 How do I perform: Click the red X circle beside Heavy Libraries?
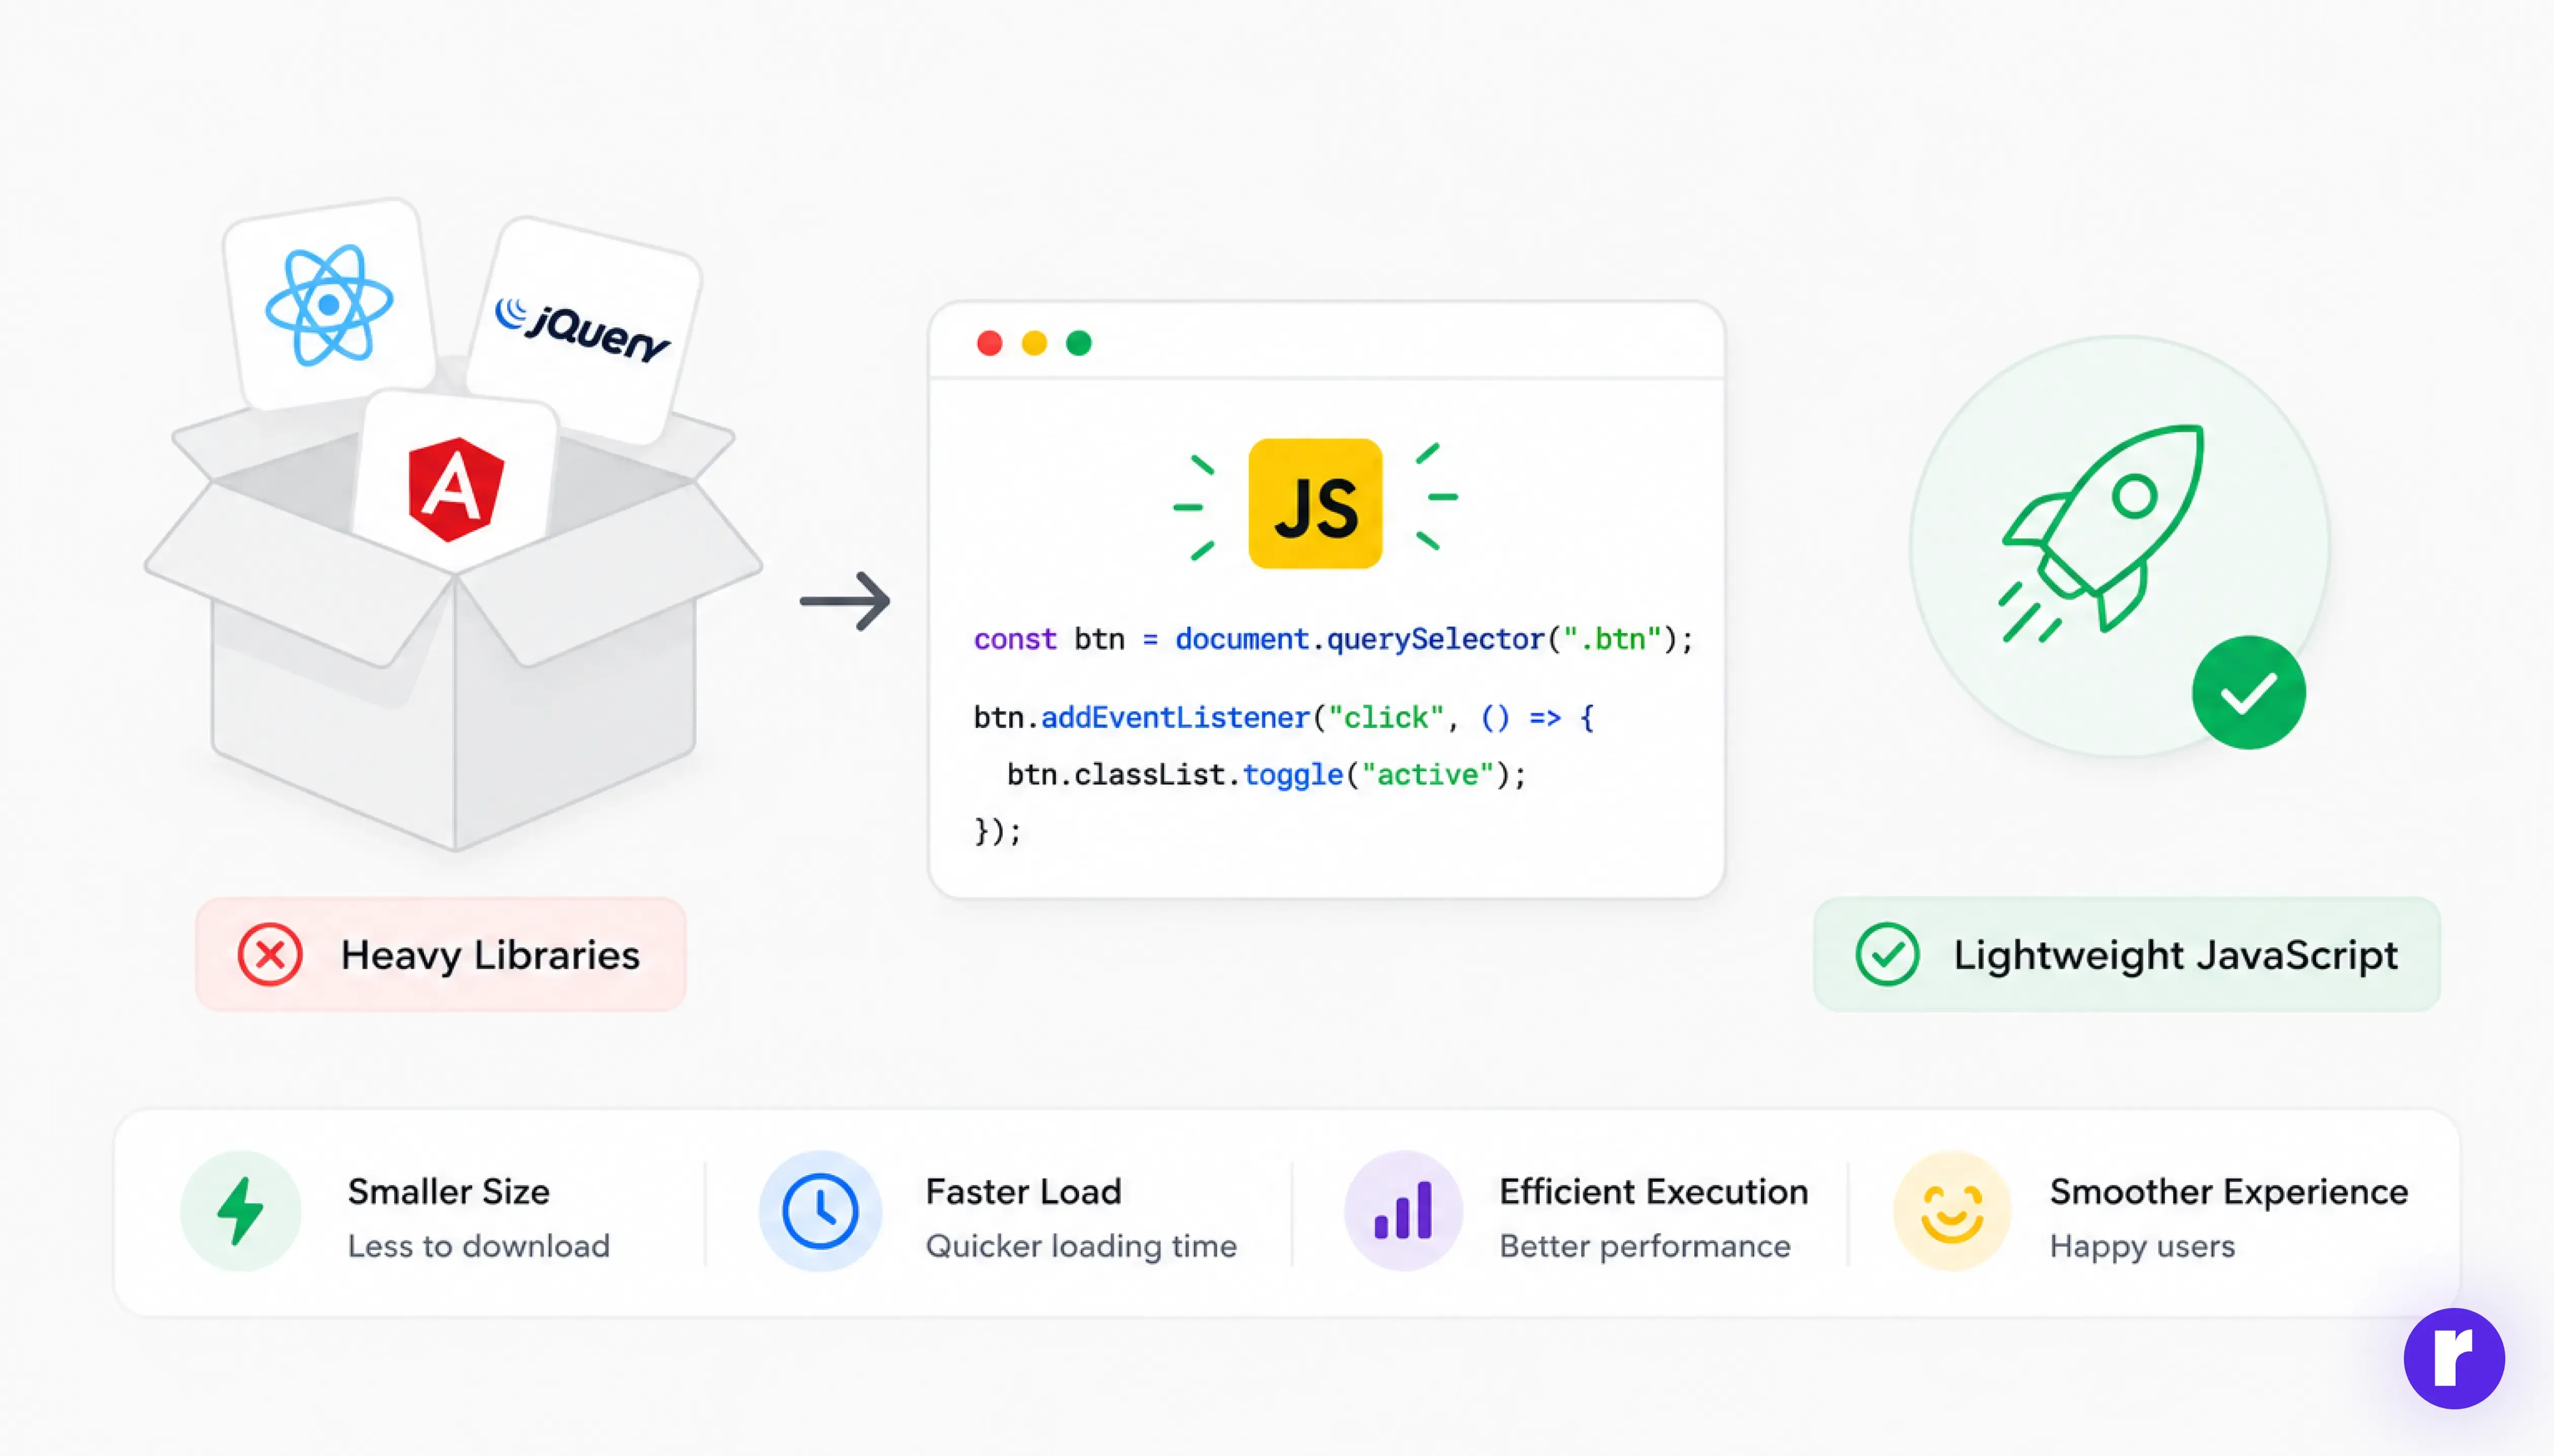point(270,955)
